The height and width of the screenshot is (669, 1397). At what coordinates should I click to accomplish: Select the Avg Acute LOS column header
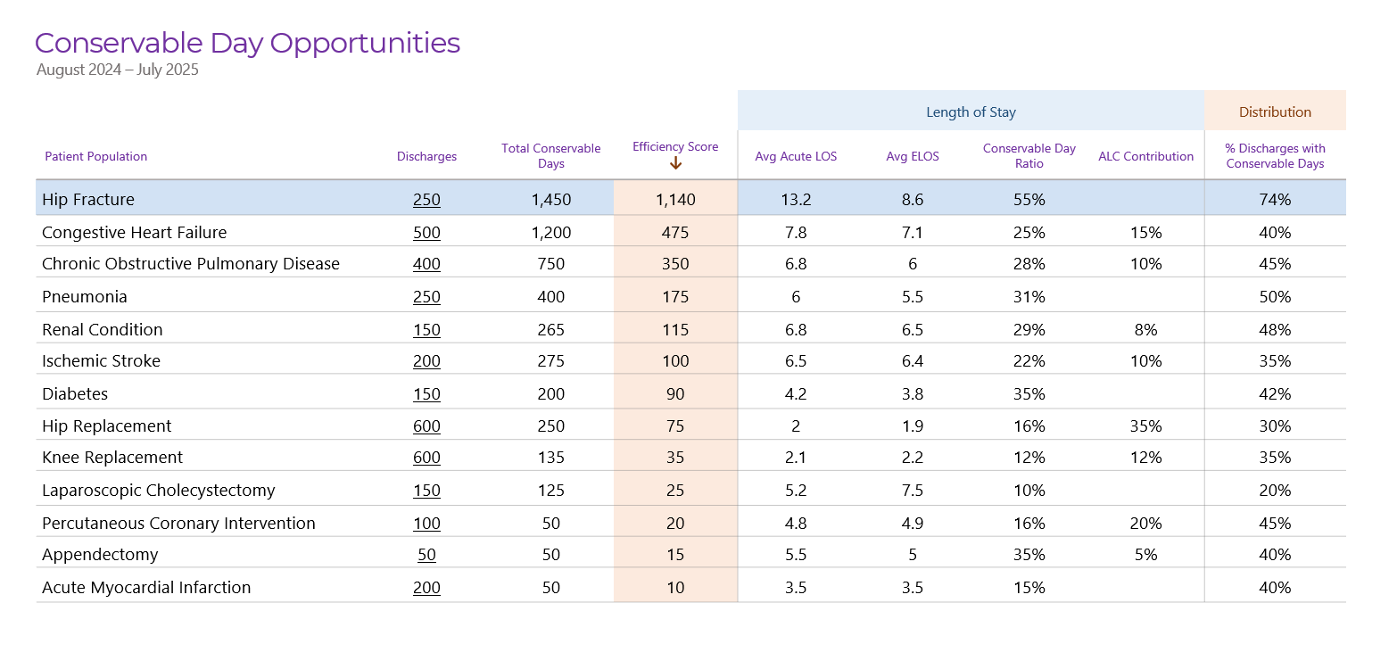(796, 157)
